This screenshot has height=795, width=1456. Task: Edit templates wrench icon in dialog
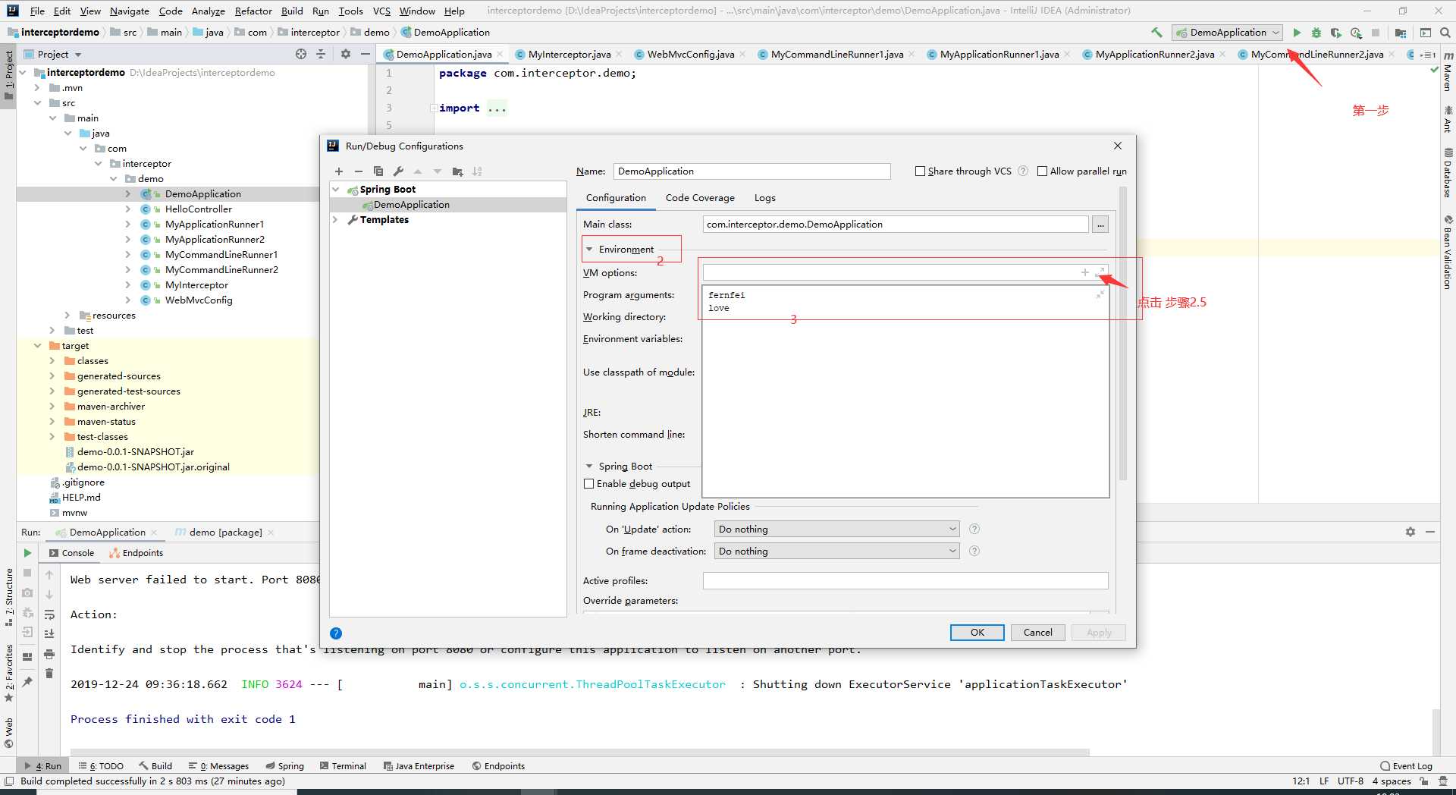point(398,171)
